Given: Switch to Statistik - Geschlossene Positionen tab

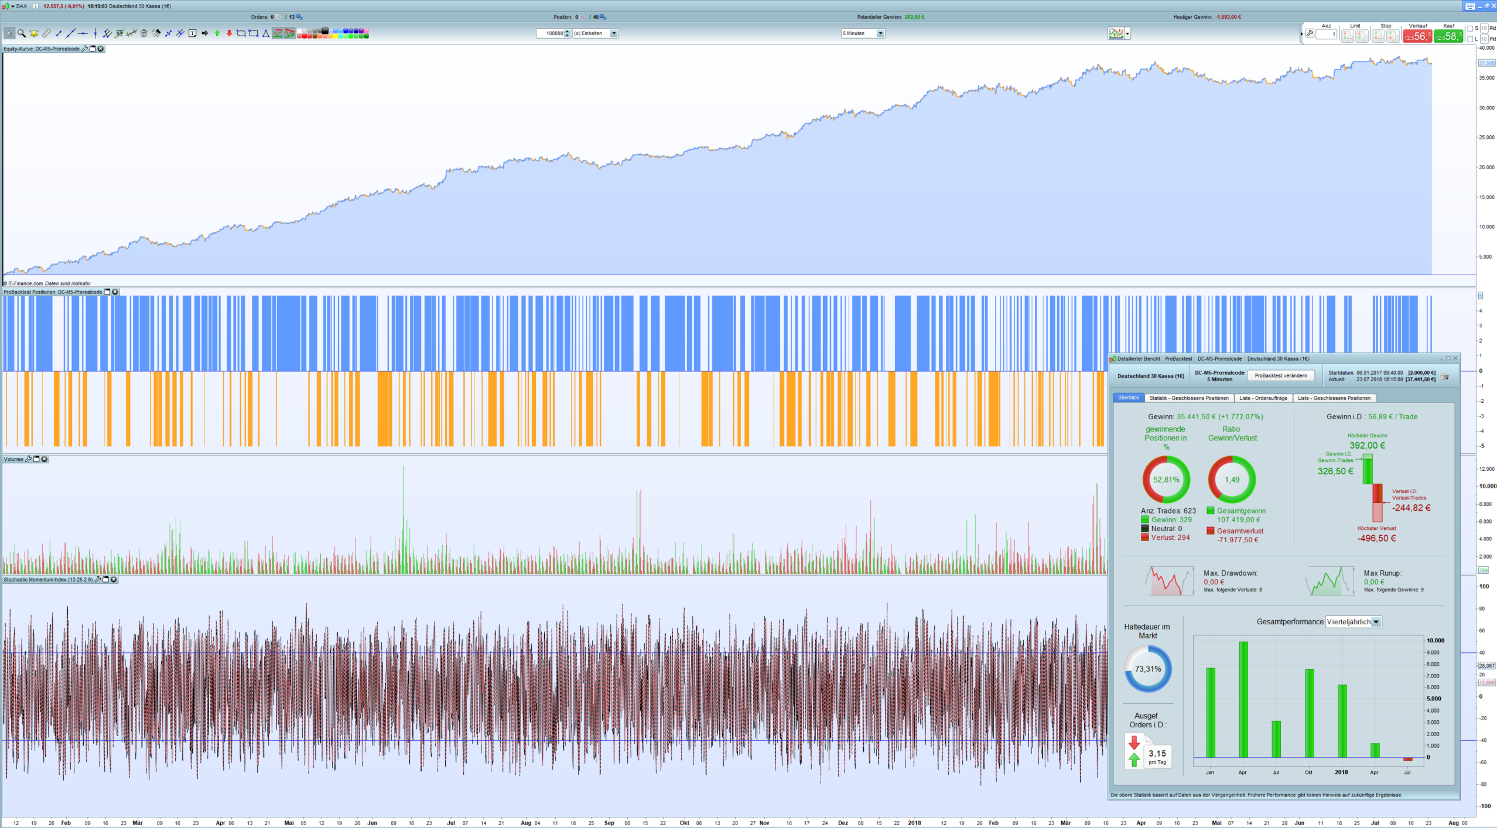Looking at the screenshot, I should (x=1188, y=398).
